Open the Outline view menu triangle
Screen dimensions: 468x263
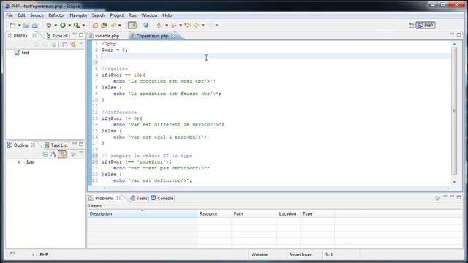click(x=81, y=153)
